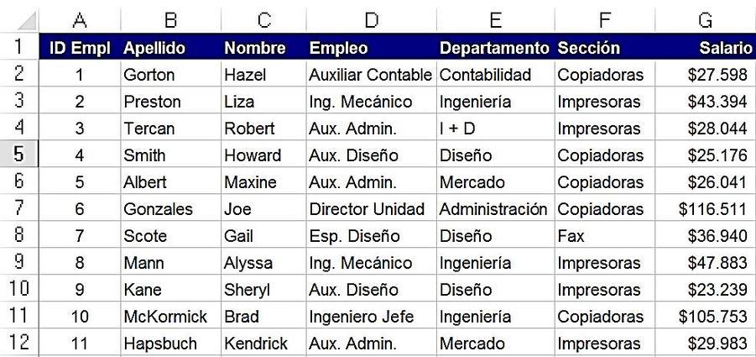This screenshot has width=756, height=357.
Task: Select the cell containing McKormick
Action: click(170, 316)
